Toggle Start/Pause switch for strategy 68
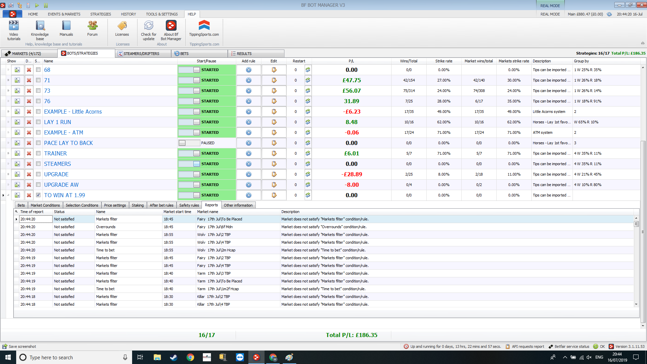This screenshot has height=364, width=647. click(189, 70)
